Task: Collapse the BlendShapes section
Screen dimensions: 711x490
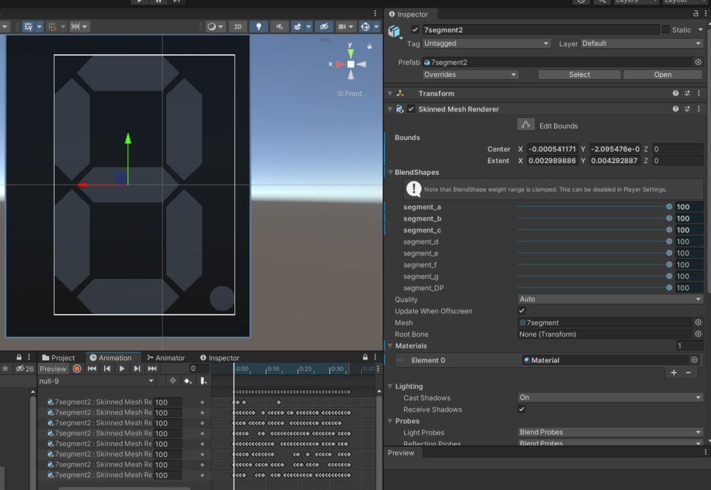Action: pyautogui.click(x=390, y=172)
